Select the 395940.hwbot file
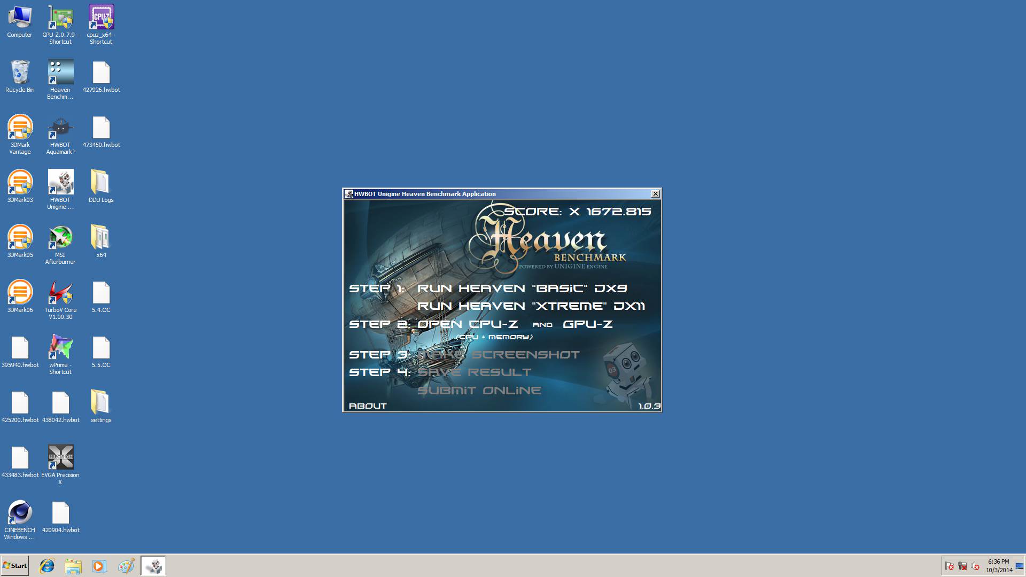 click(x=20, y=352)
